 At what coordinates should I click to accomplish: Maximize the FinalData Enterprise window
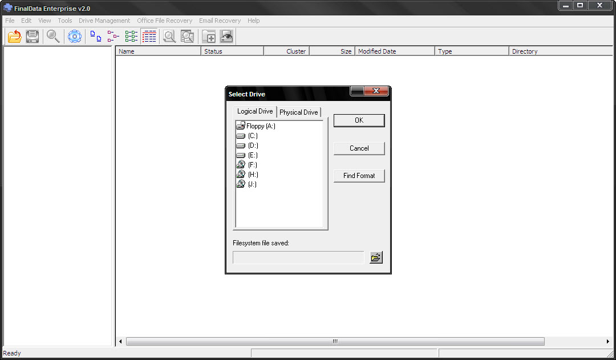580,6
